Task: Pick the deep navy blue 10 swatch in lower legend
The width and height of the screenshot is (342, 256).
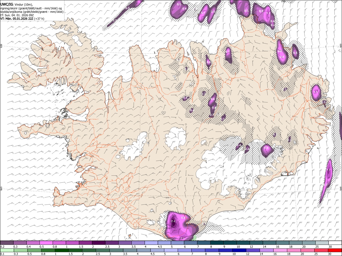Action: click(239, 250)
